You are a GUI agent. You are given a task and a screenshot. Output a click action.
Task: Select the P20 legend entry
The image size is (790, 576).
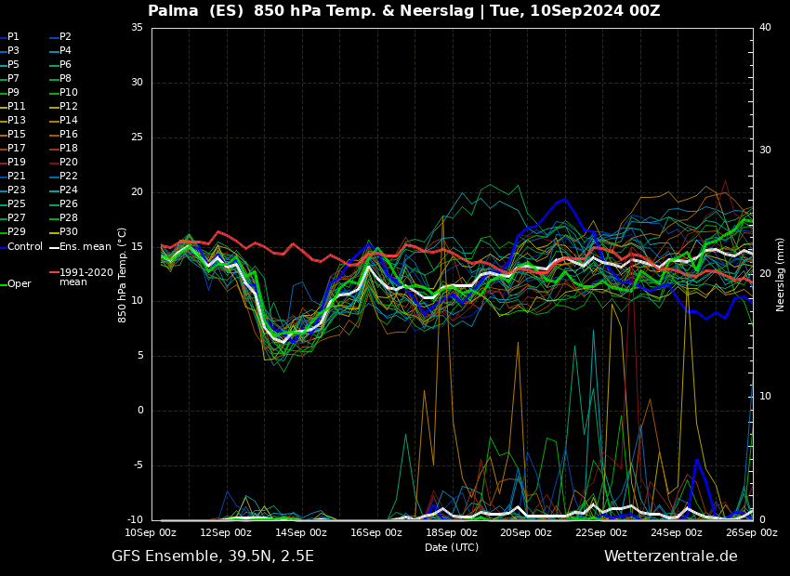[68, 163]
